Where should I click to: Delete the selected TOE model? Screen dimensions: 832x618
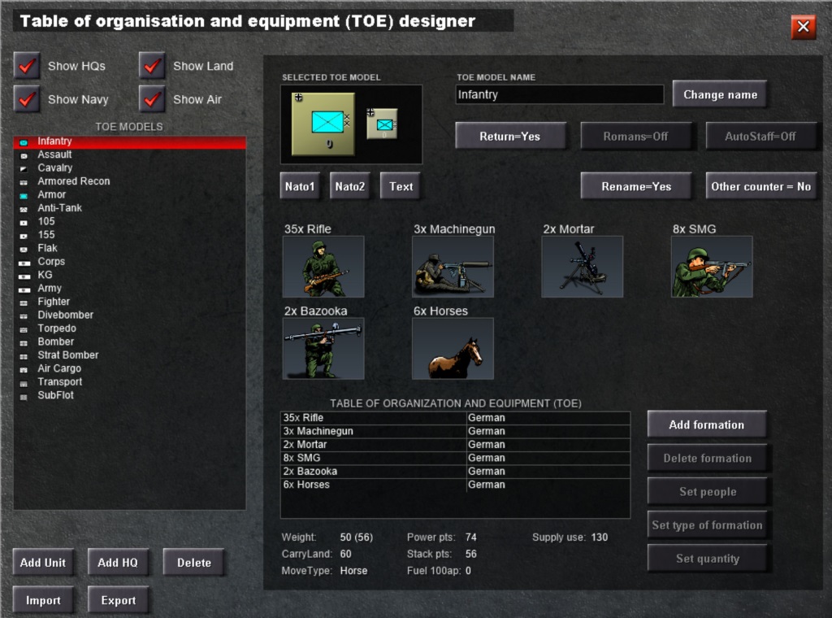193,562
